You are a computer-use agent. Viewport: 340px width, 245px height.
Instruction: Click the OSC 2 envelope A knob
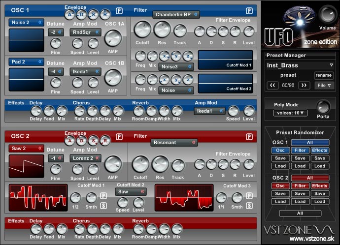pos(70,141)
